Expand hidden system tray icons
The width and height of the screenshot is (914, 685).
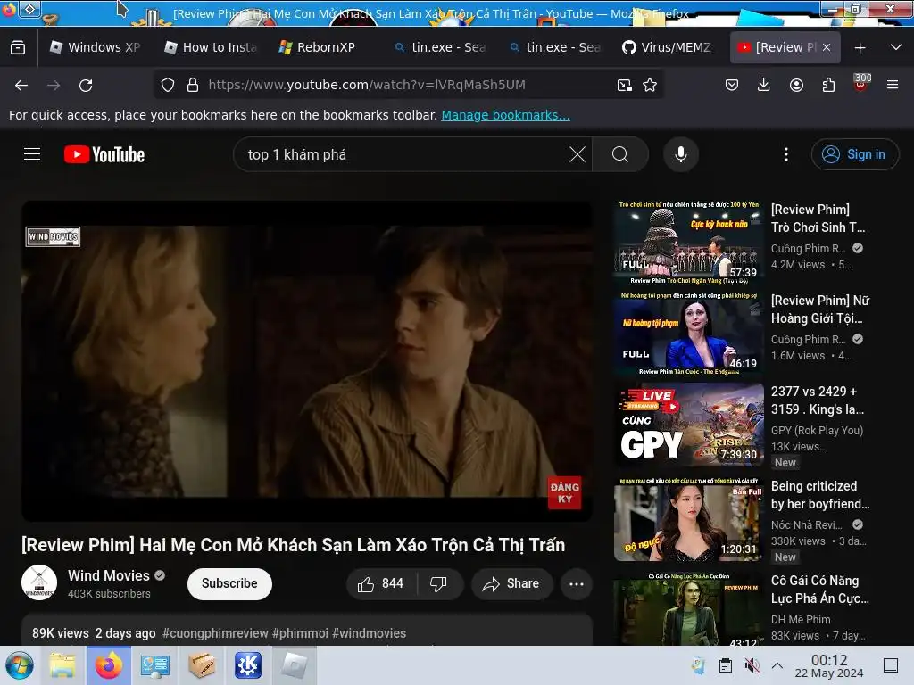[x=777, y=665]
